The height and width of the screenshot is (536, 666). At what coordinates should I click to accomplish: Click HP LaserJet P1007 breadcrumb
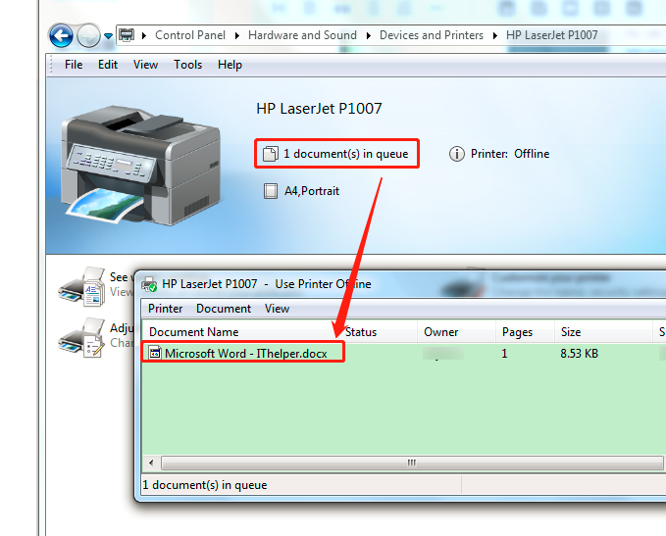pos(552,35)
